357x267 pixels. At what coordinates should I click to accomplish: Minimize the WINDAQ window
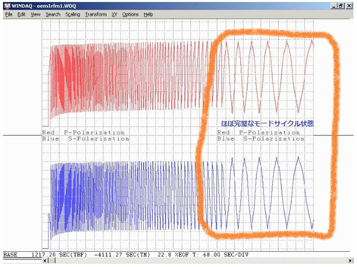tap(333, 6)
